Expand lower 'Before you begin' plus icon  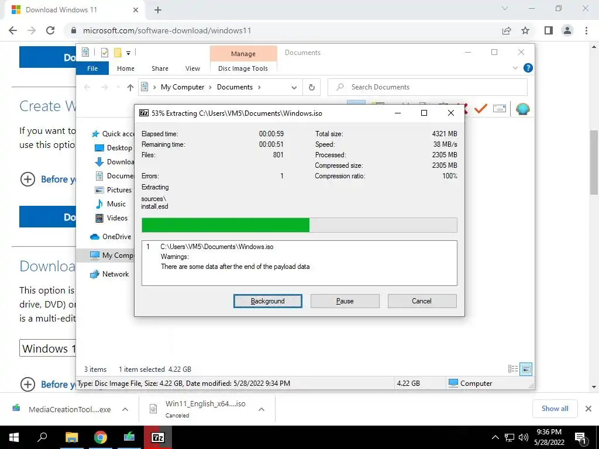(x=27, y=384)
